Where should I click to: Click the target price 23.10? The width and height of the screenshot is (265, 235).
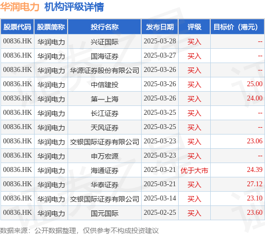255,198
